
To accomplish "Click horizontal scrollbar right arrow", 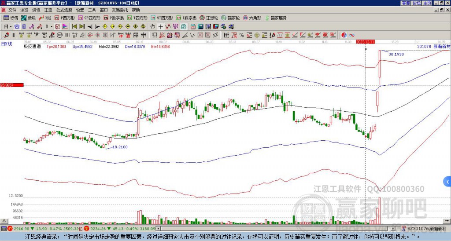I will pyautogui.click(x=393, y=229).
